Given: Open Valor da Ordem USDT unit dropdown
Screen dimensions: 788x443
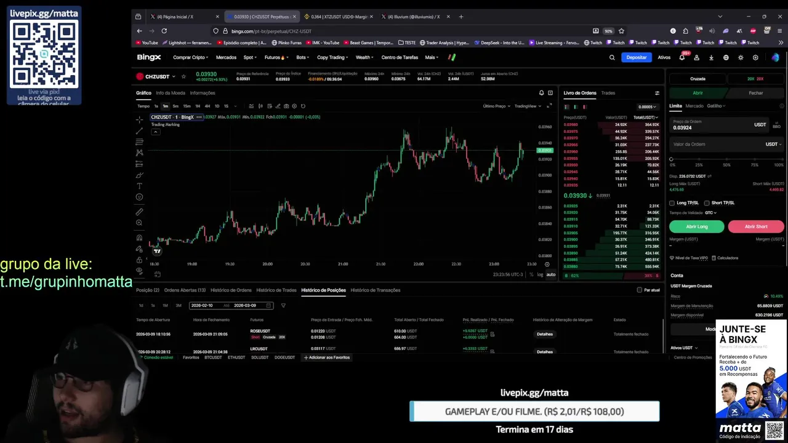Looking at the screenshot, I should [773, 144].
